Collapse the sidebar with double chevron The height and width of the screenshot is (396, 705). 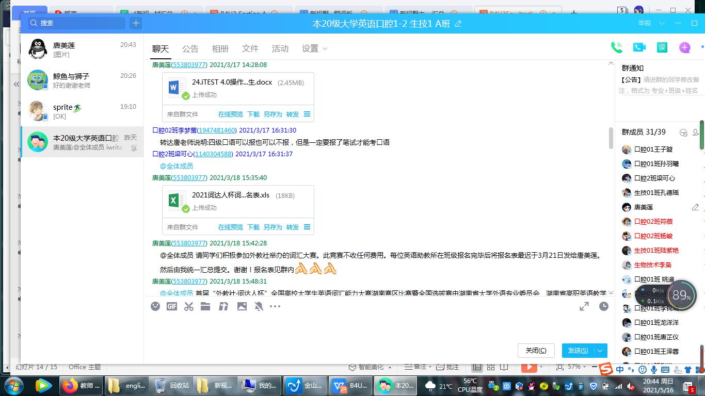(x=16, y=84)
